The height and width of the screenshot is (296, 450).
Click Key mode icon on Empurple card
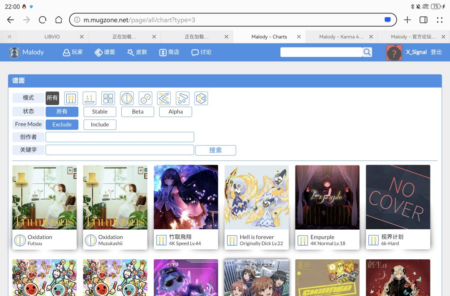pos(303,240)
